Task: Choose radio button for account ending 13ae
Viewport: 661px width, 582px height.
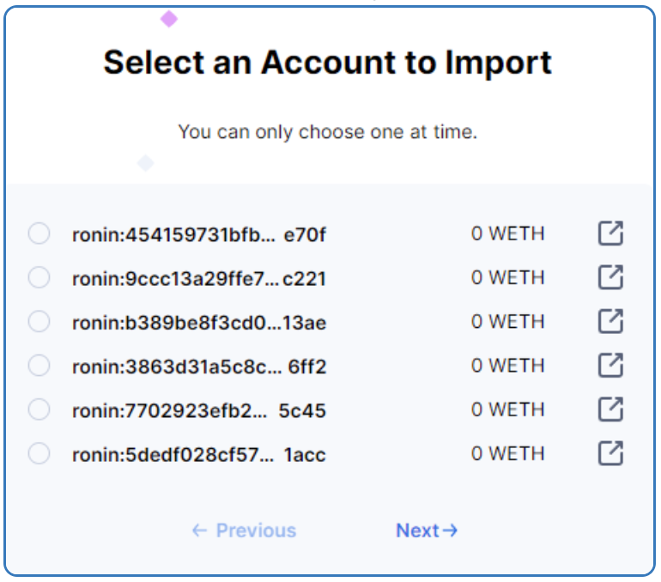Action: tap(39, 321)
